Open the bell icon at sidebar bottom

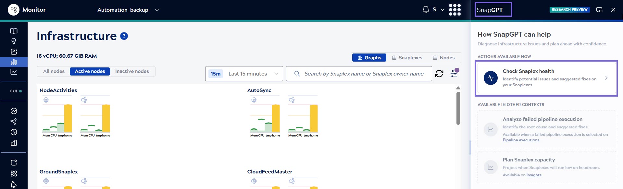14,184
